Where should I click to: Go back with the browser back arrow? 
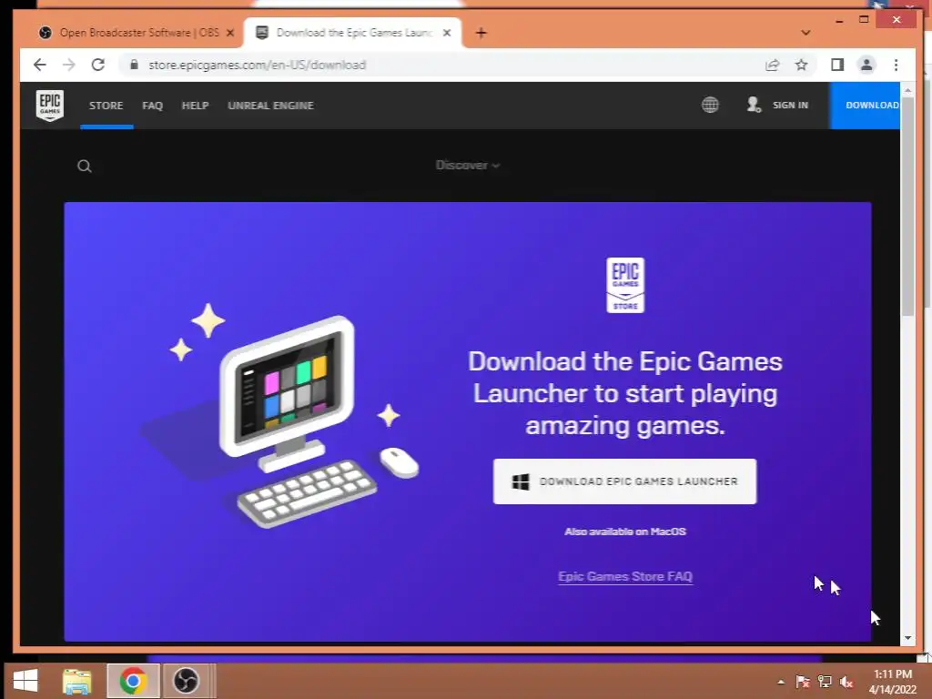[40, 65]
